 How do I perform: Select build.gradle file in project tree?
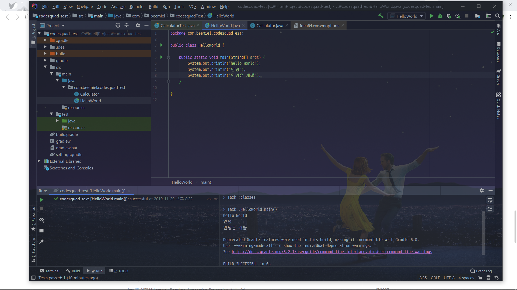[67, 134]
